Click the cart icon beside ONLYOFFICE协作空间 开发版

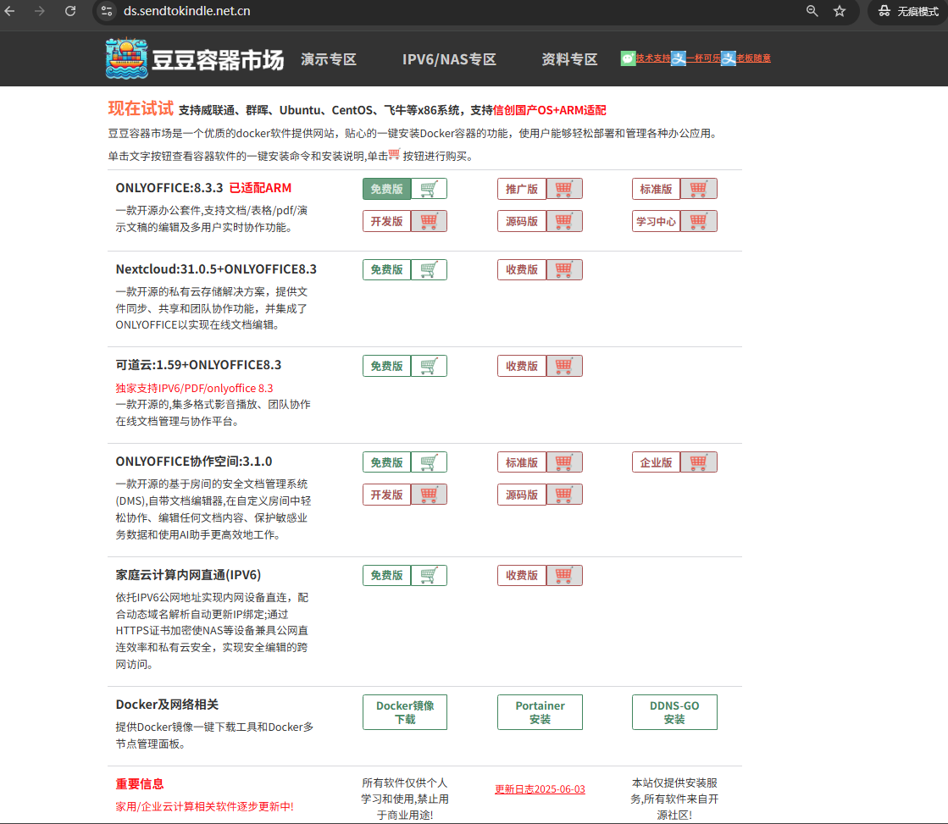coord(429,495)
